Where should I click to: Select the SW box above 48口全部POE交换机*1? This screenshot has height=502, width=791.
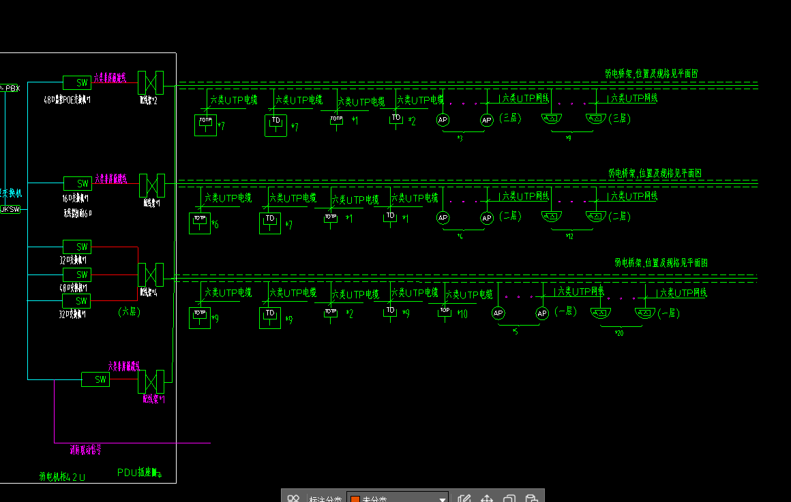click(77, 82)
